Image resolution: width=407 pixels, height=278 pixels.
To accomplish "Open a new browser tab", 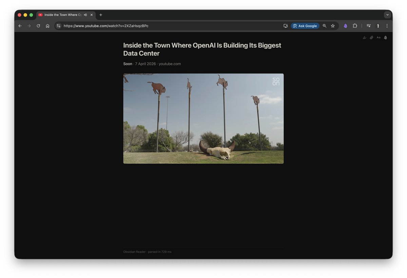I will (101, 15).
